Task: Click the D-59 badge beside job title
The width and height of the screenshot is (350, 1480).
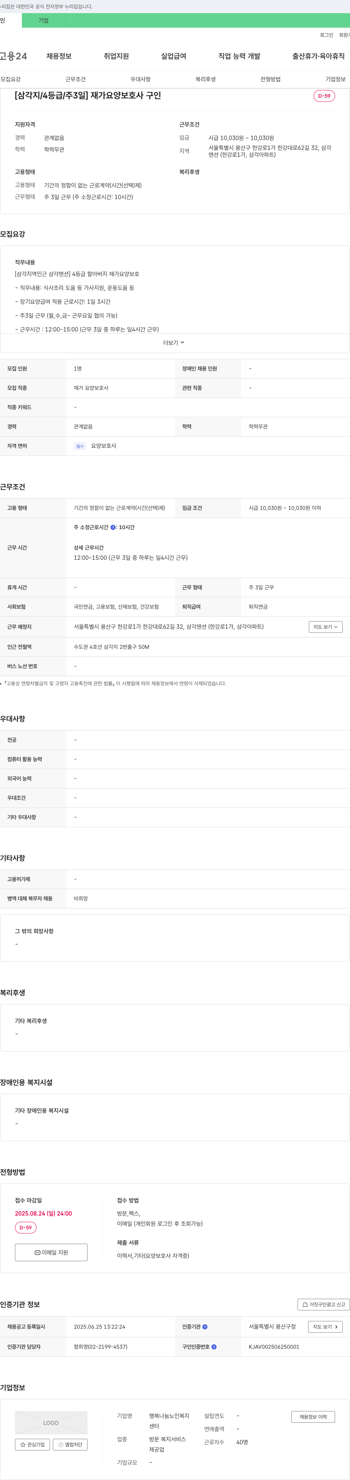Action: click(x=324, y=96)
